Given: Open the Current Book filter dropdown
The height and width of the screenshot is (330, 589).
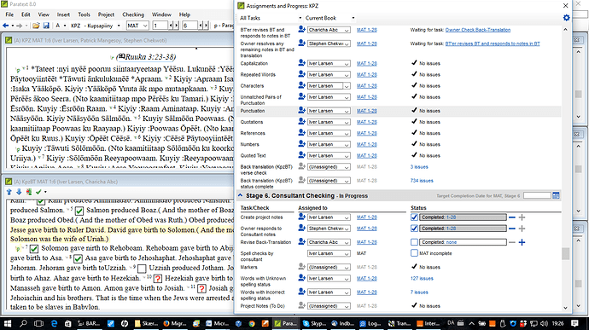Looking at the screenshot, I should [329, 18].
